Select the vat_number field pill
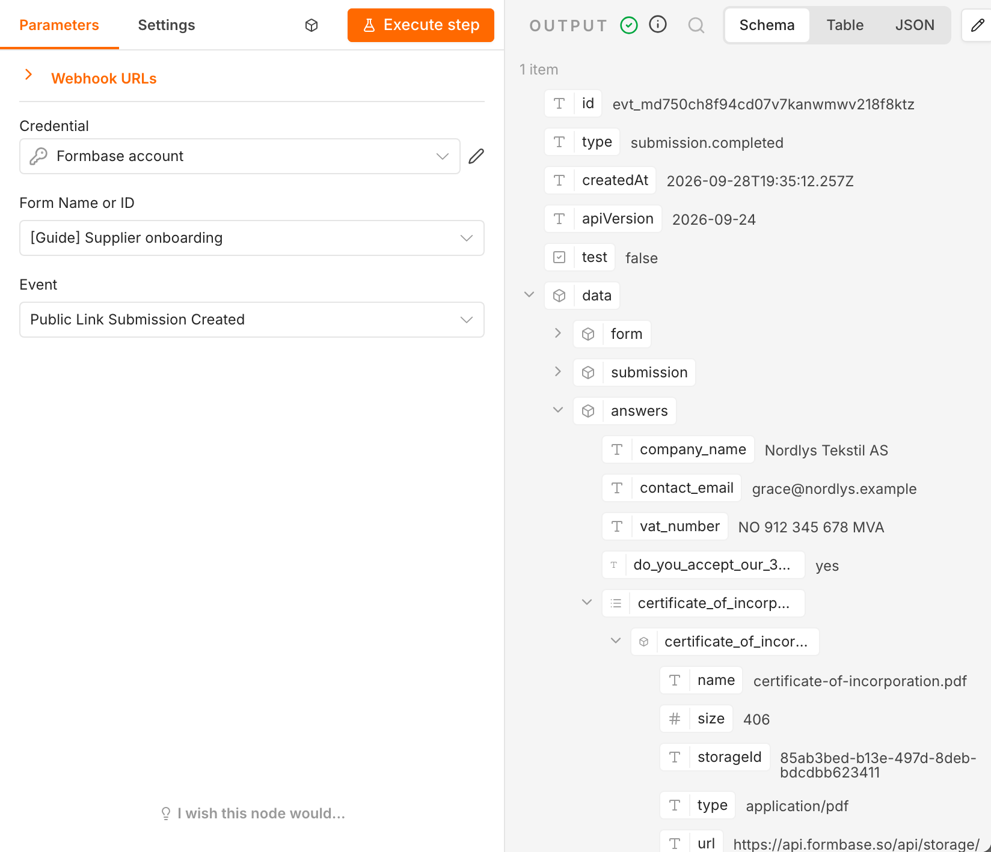Viewport: 991px width, 852px height. tap(665, 526)
